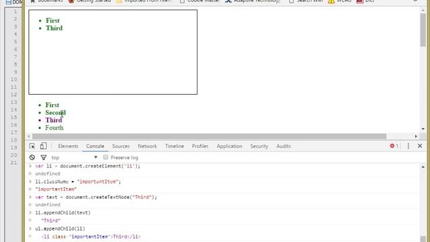Close the DevTools panel
The height and width of the screenshot is (242, 430).
420,146
